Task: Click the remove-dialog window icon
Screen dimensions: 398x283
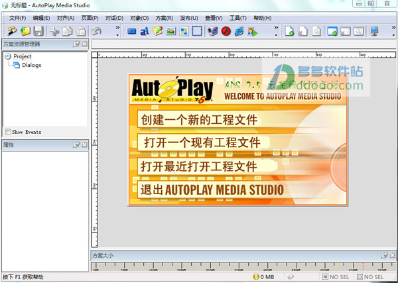Action: (346, 31)
